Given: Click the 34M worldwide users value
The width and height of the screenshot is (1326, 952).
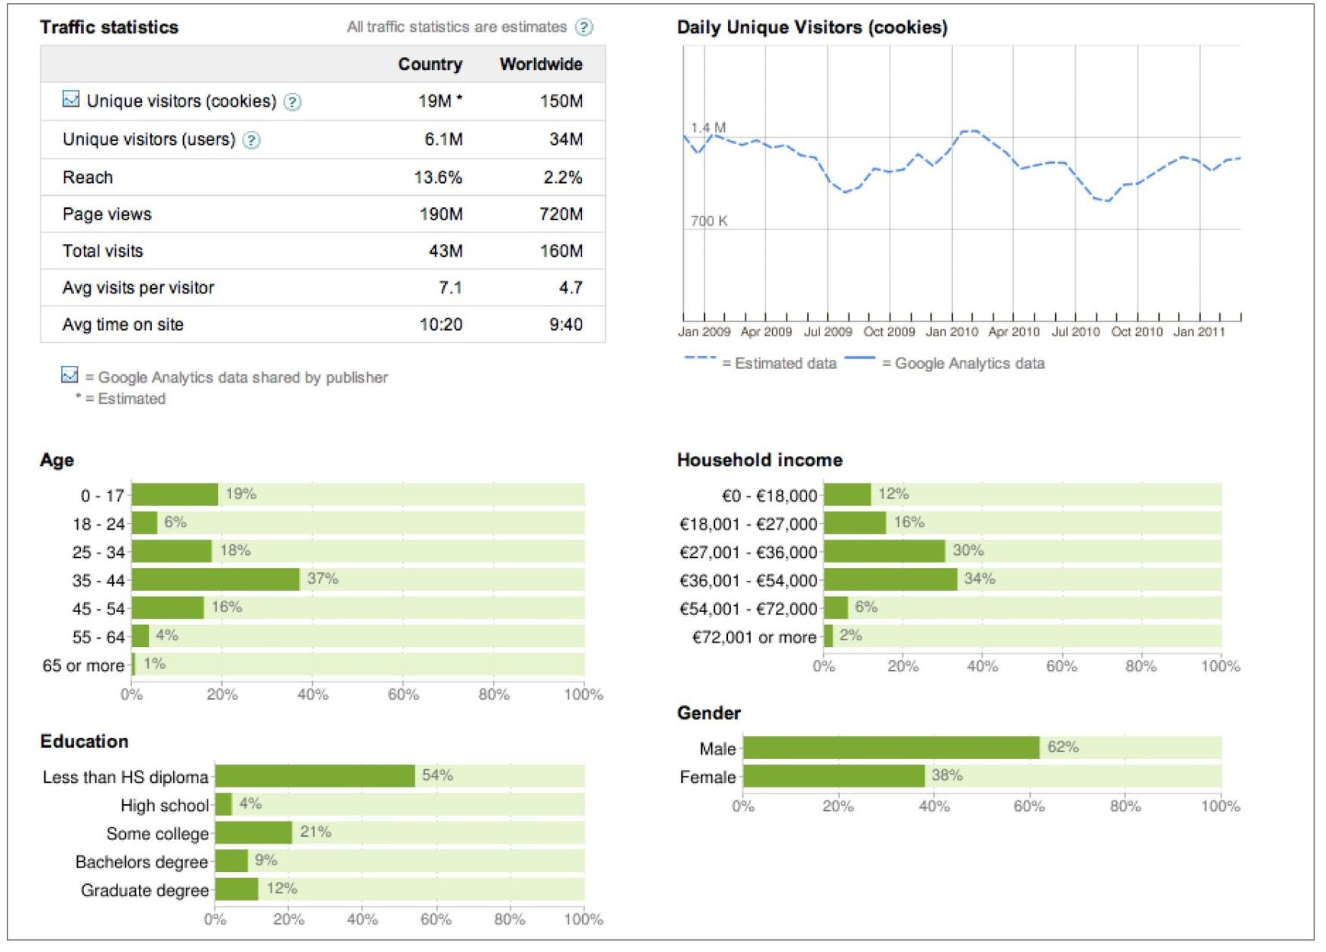Looking at the screenshot, I should [x=566, y=139].
